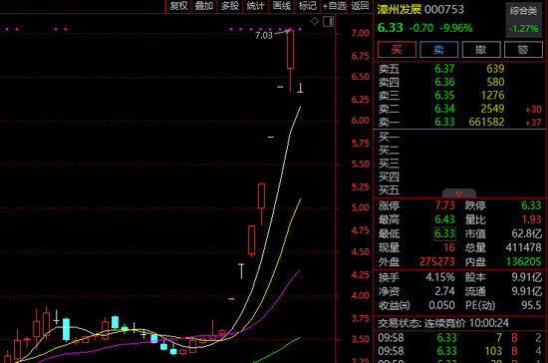Viewport: 548px width, 363px height.
Task: Expand the order book with the red chevron
Action: [459, 193]
